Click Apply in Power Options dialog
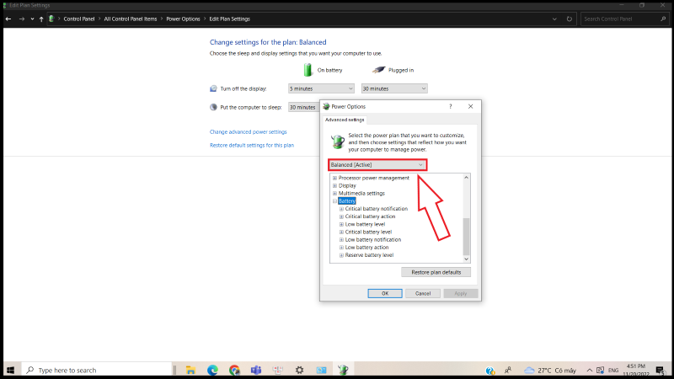674x379 pixels. click(460, 293)
